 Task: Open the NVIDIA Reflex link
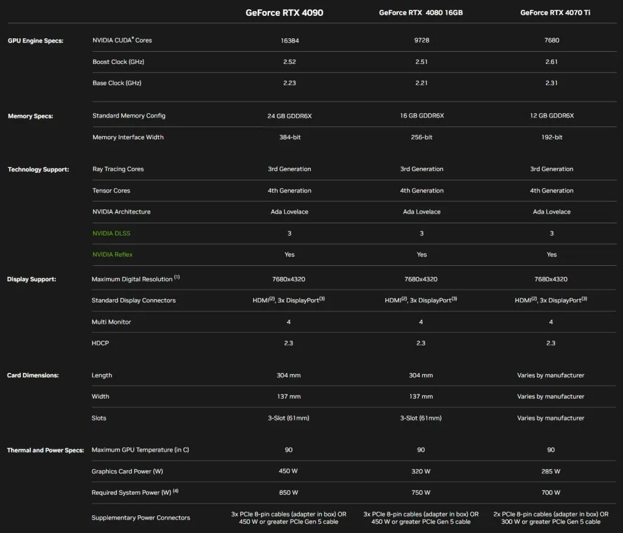113,254
